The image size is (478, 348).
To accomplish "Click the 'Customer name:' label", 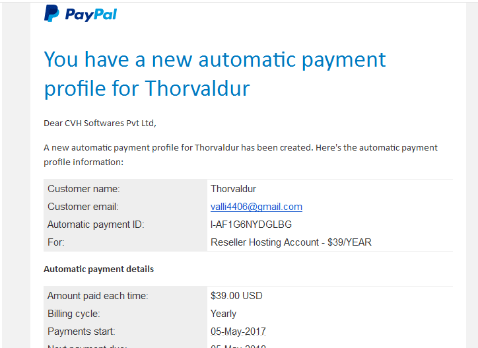I will [84, 189].
